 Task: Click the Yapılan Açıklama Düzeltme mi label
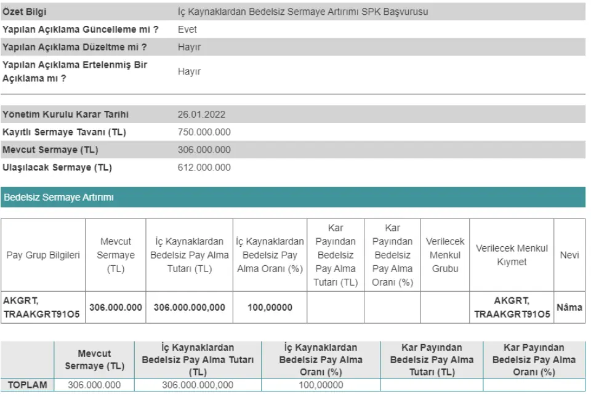74,47
